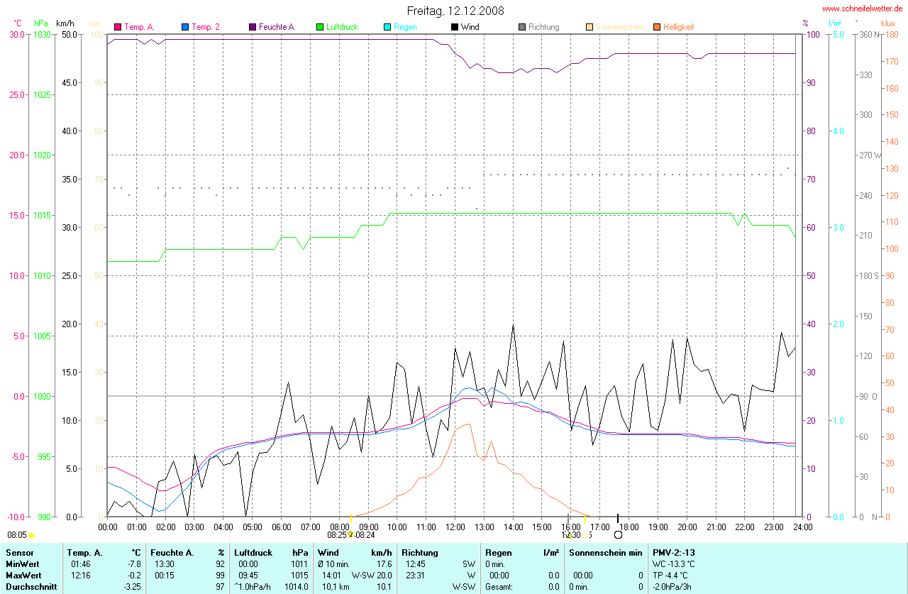Click the 30.0 °C axis label

coord(16,34)
